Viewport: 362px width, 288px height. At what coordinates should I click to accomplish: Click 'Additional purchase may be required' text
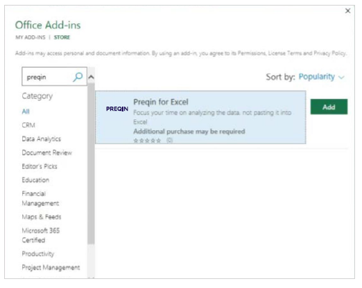point(189,132)
